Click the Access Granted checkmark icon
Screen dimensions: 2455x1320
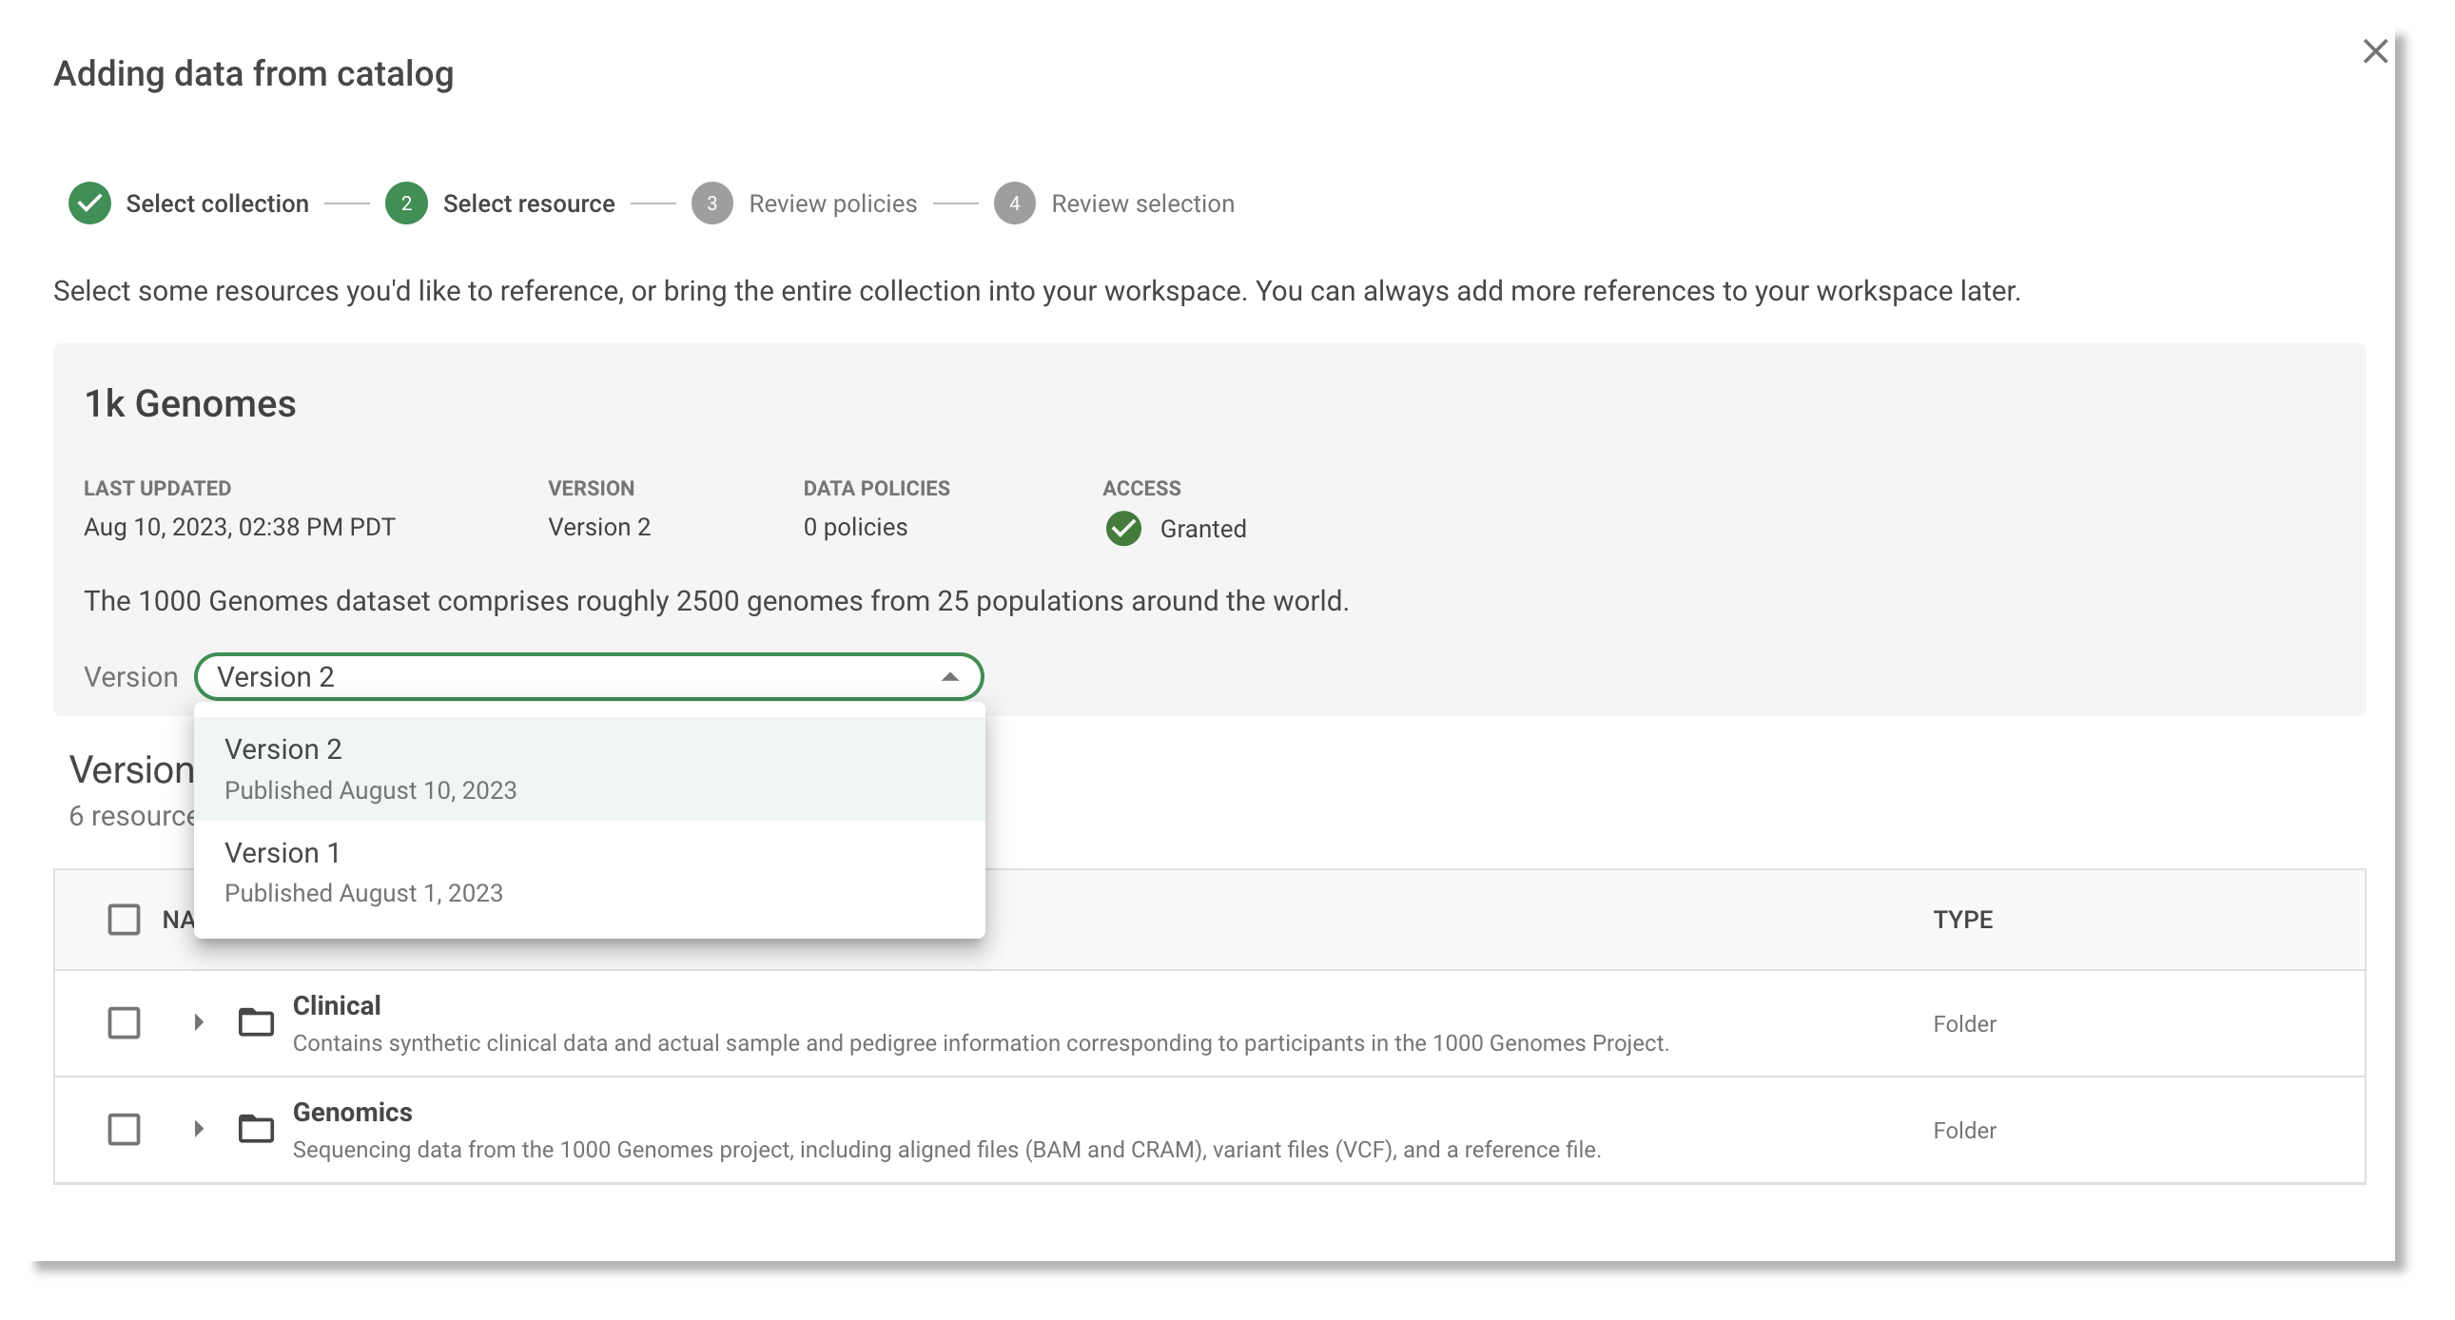pos(1120,527)
